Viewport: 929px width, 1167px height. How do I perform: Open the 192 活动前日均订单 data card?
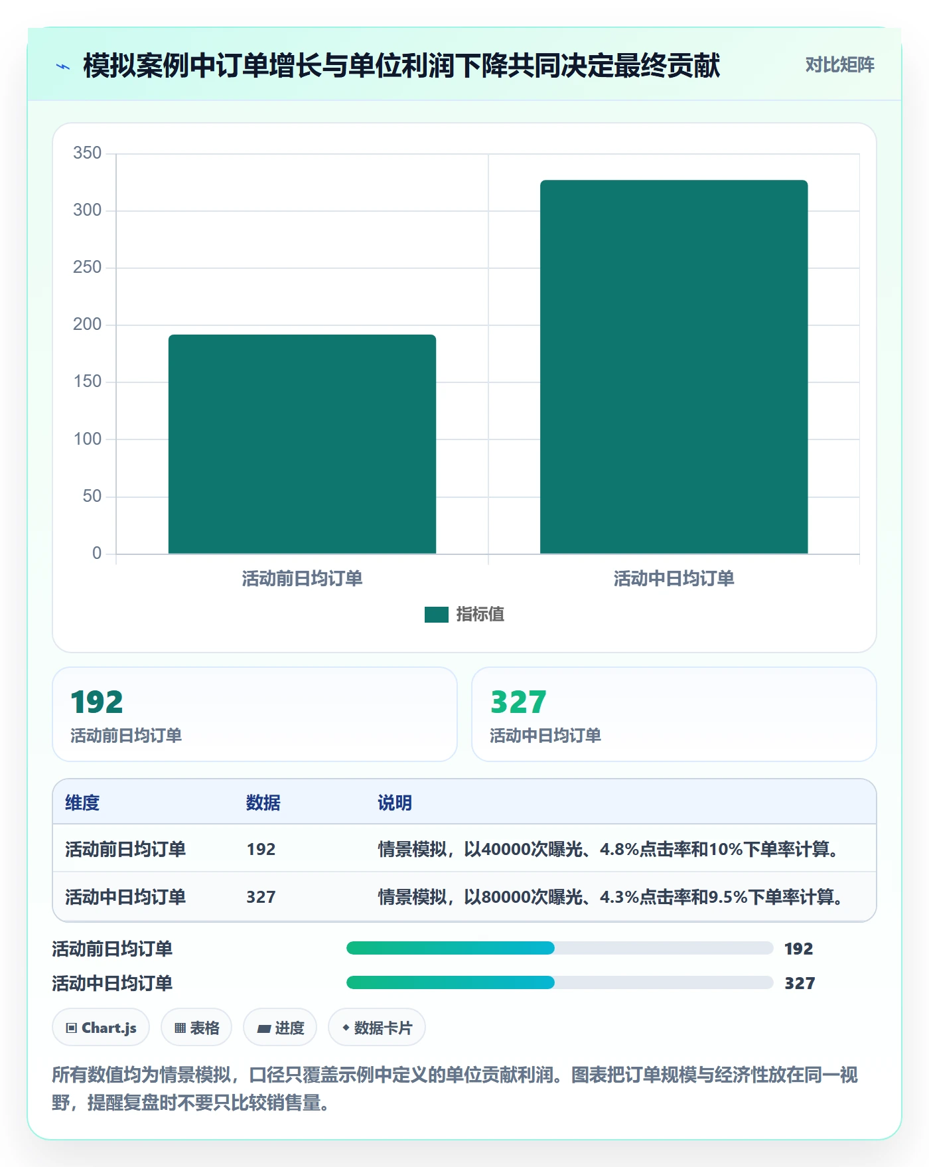click(255, 714)
